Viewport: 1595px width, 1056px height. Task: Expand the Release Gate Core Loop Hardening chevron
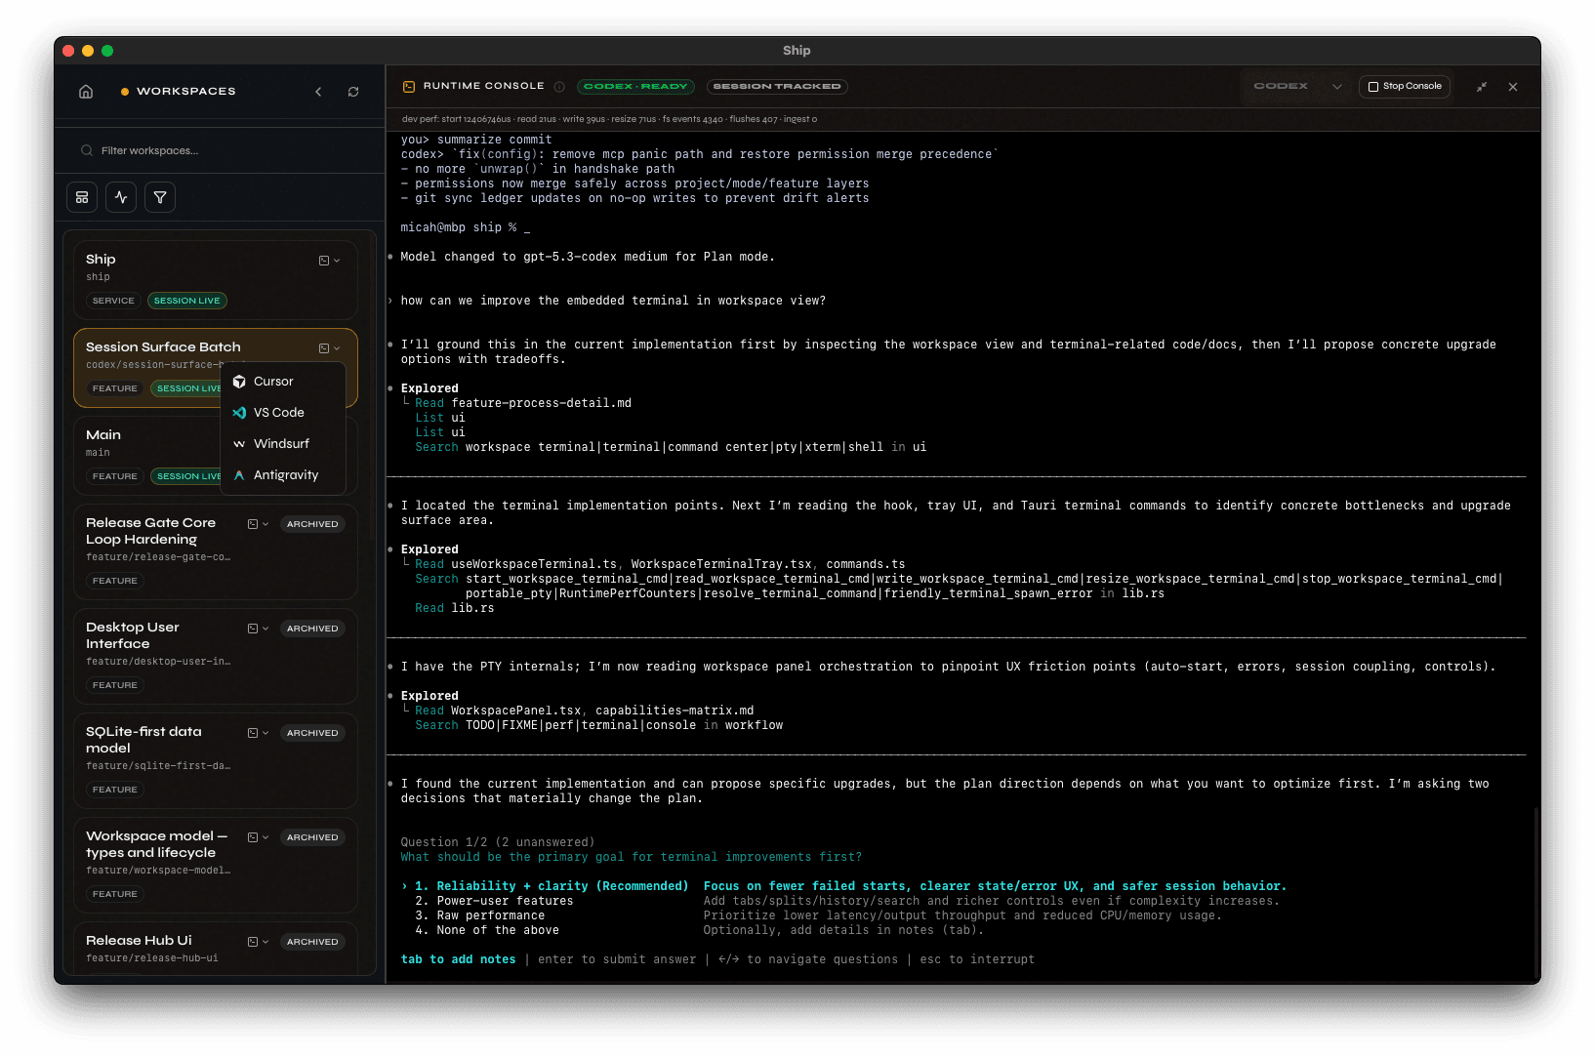(264, 523)
